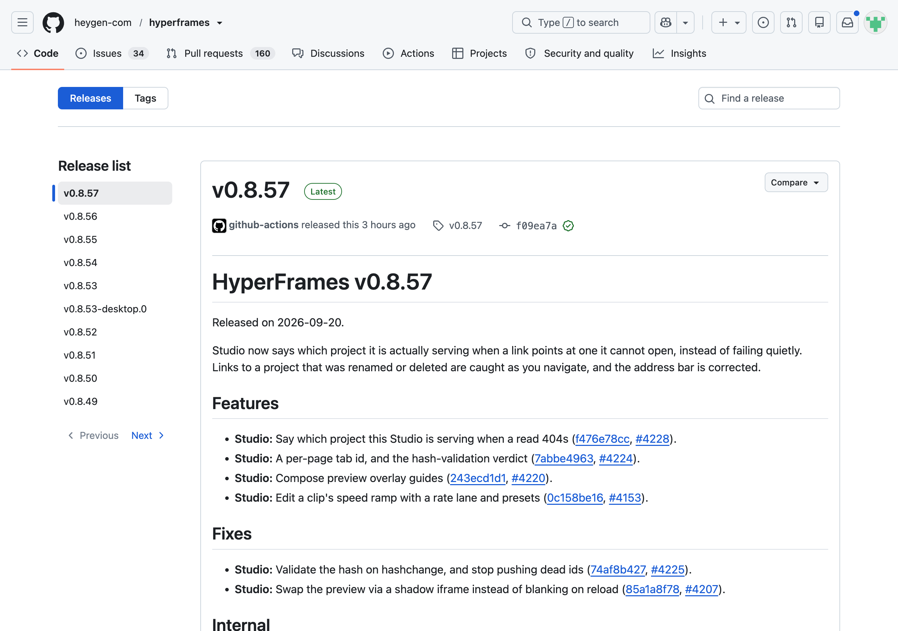Open the pull requests icon in header
898x631 pixels.
click(x=791, y=22)
